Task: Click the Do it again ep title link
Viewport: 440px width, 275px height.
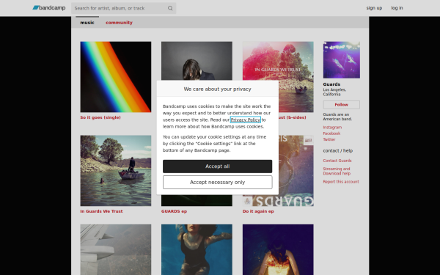Action: pyautogui.click(x=258, y=211)
